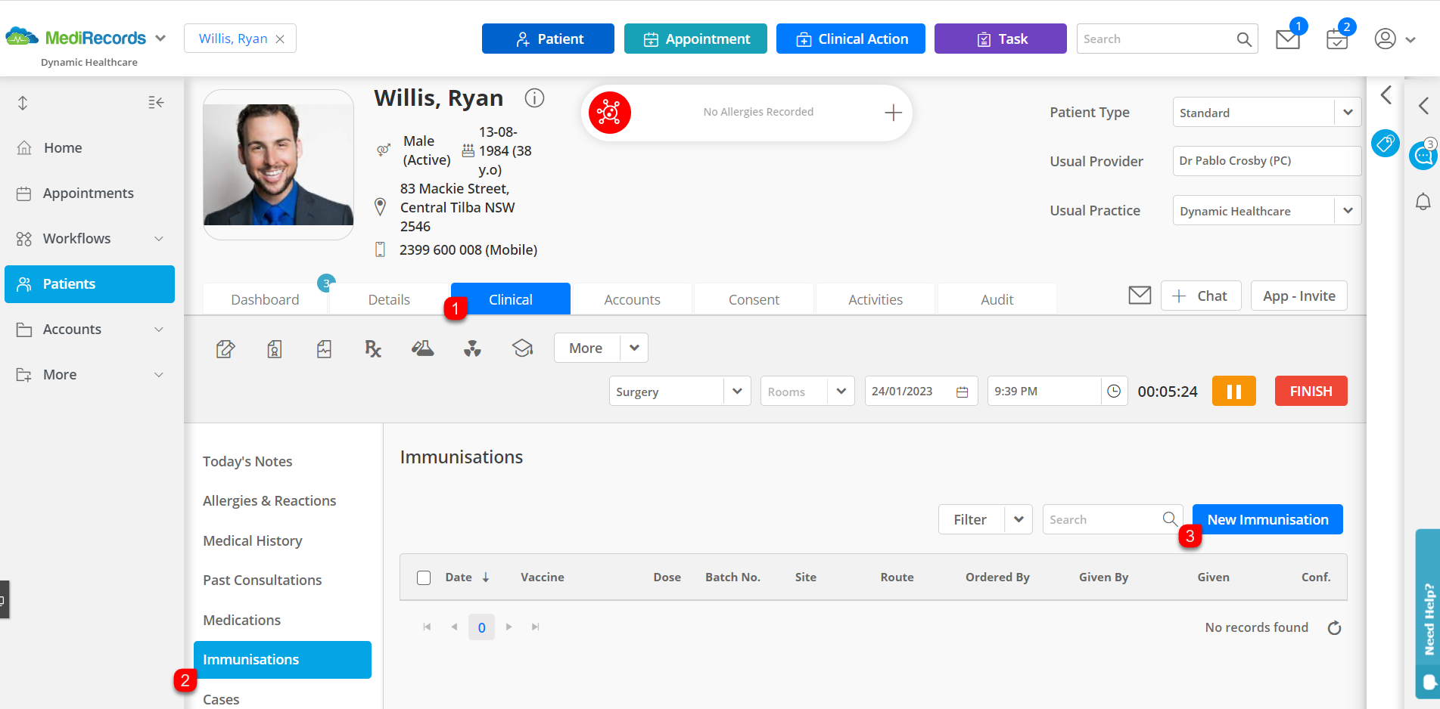Open the tasks calendar-check icon in header

pyautogui.click(x=1337, y=39)
